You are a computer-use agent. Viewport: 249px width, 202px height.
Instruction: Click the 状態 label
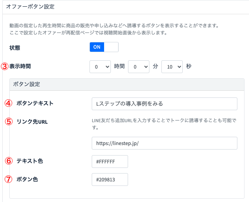coord(15,48)
